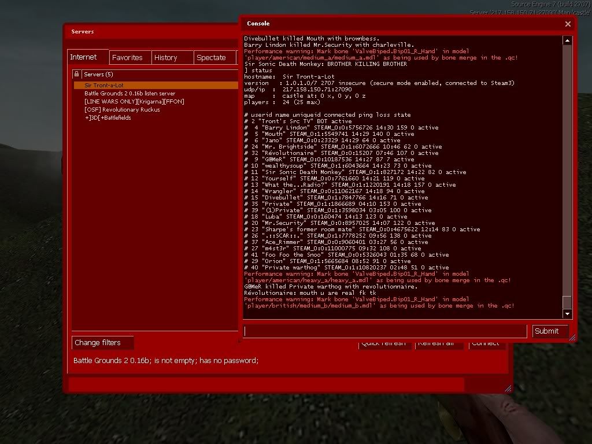Click the udp/ip 217.158.150.71:27090 line

298,90
